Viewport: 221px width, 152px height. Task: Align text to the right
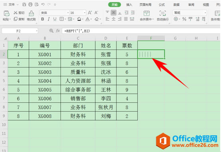120,19
